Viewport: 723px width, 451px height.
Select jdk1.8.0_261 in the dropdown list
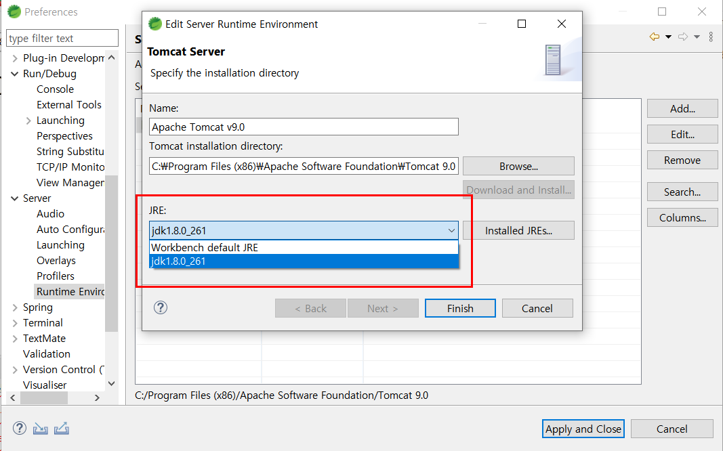304,261
